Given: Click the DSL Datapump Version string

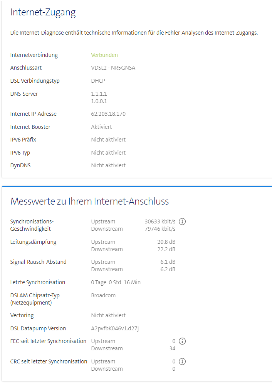Looking at the screenshot, I should 115,328.
